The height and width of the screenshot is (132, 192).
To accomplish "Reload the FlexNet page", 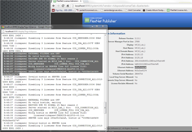I will pos(63,6).
